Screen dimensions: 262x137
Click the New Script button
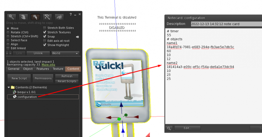point(19,78)
